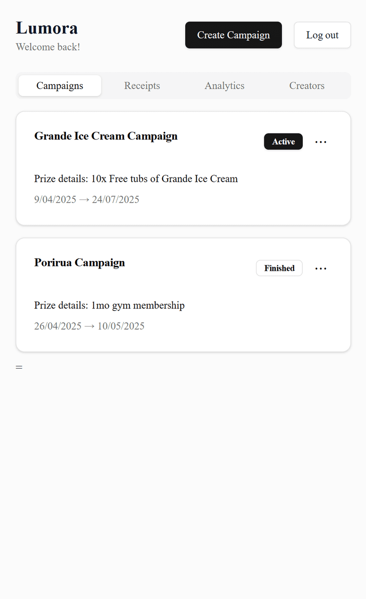Click the Create Campaign button

pos(233,35)
